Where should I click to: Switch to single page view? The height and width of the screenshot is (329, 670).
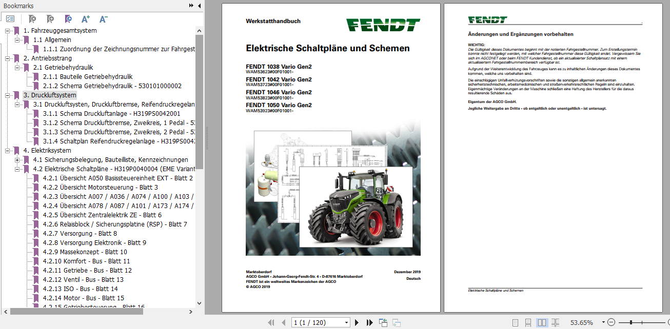click(x=516, y=323)
